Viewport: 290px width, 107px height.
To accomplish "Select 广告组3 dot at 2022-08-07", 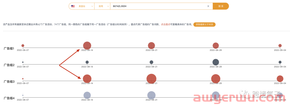I will [x=23, y=79].
